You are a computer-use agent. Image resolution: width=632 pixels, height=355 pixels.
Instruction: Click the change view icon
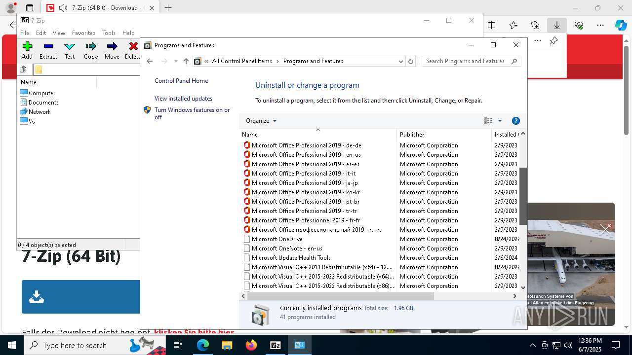(488, 121)
